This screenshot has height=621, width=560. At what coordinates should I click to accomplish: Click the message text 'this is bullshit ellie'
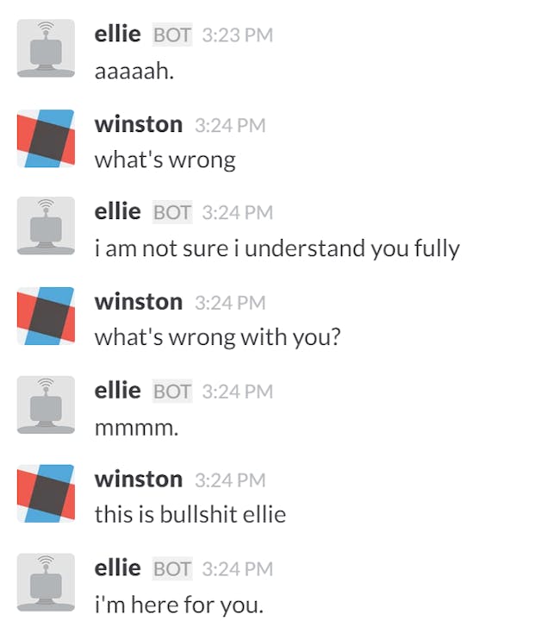[x=190, y=514]
